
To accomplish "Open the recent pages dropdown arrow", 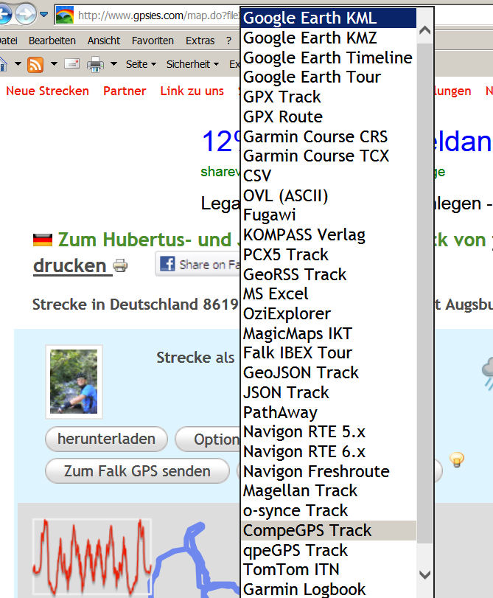I will (x=43, y=15).
